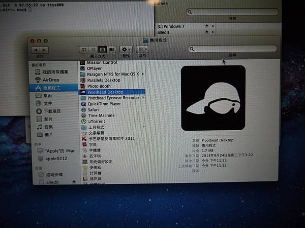This screenshot has height=228, width=305.
Task: Select Remote Disc (遠端光碟) in sidebar
Action: (x=50, y=175)
